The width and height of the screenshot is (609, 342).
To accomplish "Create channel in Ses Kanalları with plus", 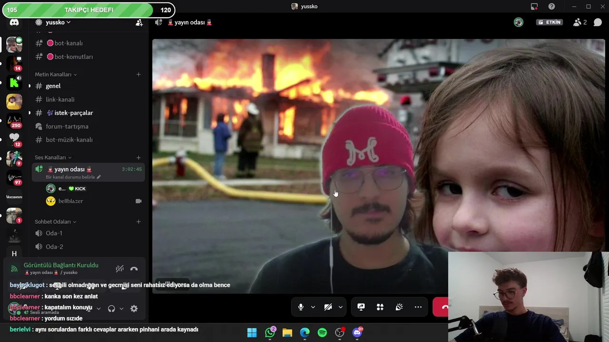I will click(138, 158).
